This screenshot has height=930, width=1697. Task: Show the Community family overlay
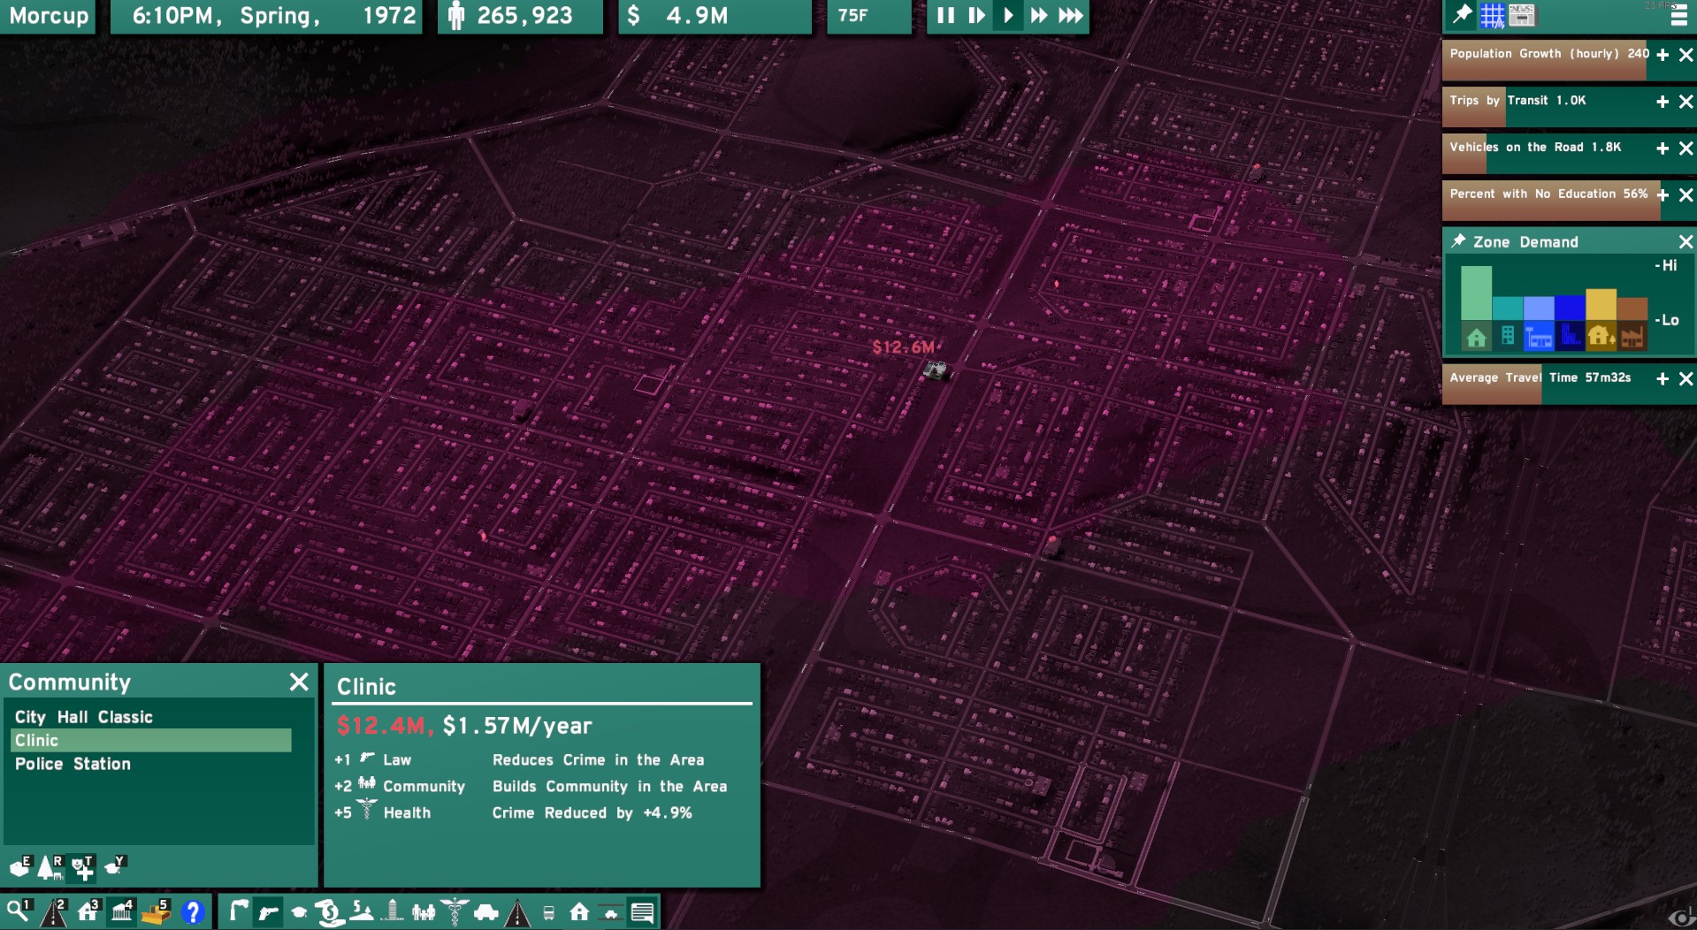point(424,911)
